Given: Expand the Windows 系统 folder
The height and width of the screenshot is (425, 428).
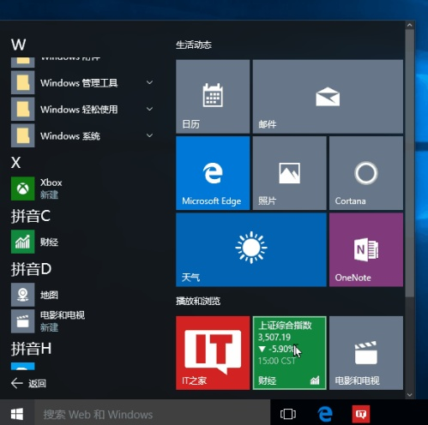Looking at the screenshot, I should pos(83,135).
